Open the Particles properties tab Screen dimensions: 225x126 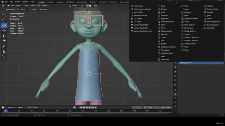coord(175,98)
